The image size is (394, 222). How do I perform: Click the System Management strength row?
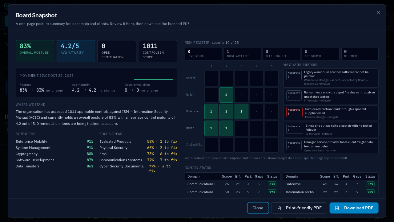[54, 148]
